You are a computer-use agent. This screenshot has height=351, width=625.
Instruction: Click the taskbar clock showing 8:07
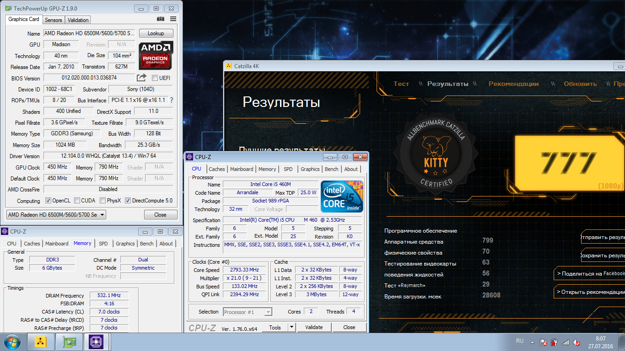[x=601, y=342]
